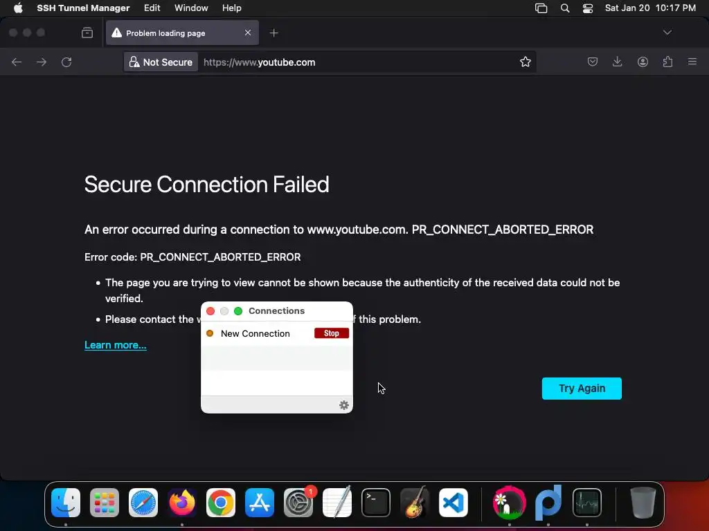The height and width of the screenshot is (531, 709).
Task: Click the Not Secure site info badge
Action: pos(161,62)
